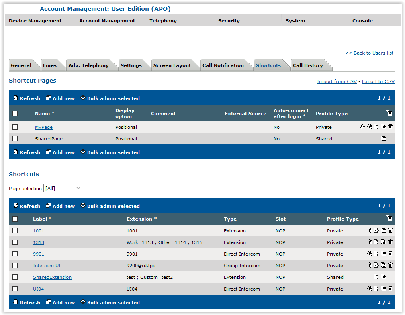Check the SharedExtension row checkbox

(15, 277)
